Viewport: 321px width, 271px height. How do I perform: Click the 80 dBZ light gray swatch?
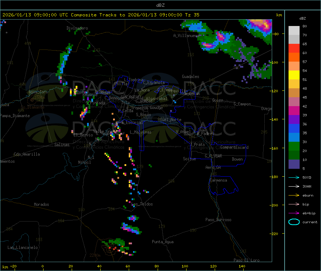pos(294,31)
